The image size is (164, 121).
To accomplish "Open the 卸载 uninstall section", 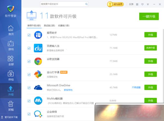I will coord(11,106).
